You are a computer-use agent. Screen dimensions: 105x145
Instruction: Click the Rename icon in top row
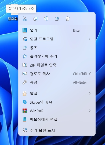(46, 19)
